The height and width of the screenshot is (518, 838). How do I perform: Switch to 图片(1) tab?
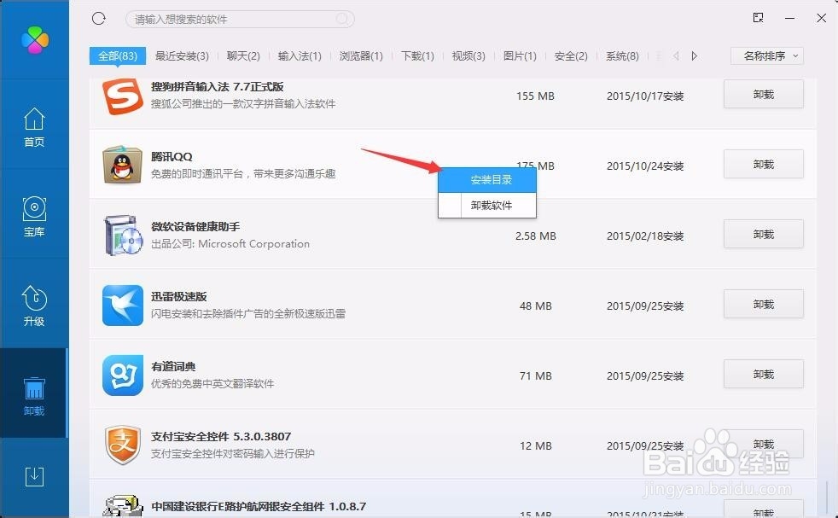tap(520, 55)
